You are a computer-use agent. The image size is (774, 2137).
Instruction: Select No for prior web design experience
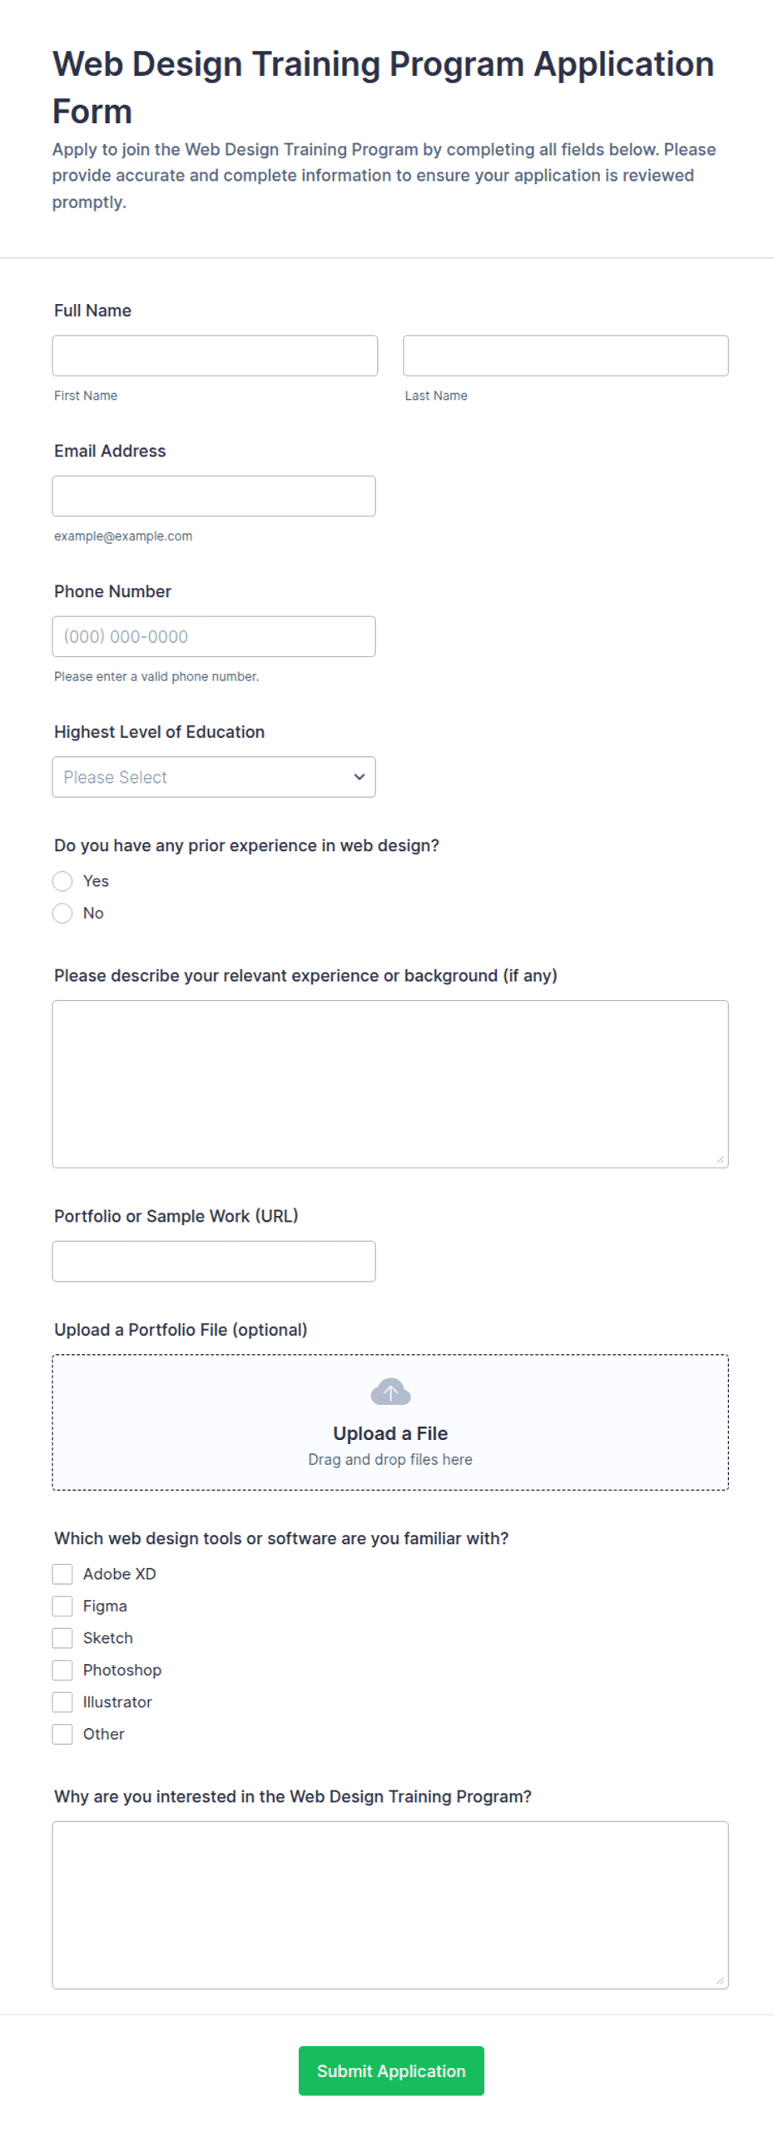click(x=62, y=914)
